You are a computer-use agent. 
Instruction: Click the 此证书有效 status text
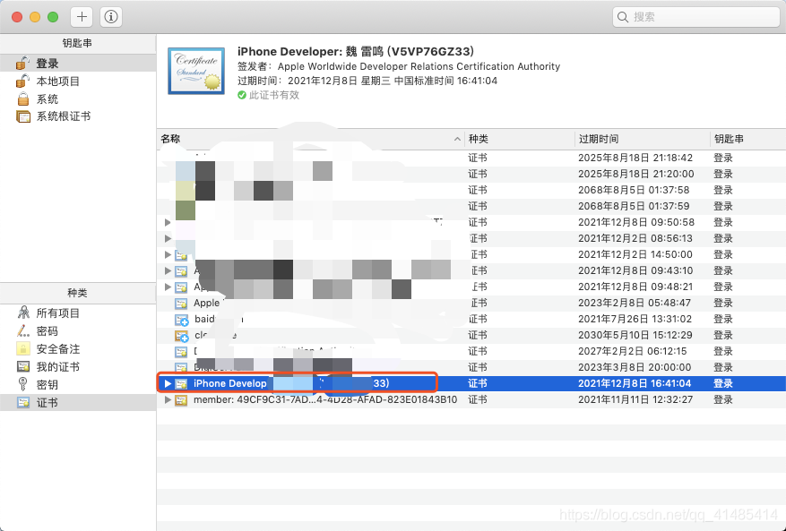pos(273,95)
